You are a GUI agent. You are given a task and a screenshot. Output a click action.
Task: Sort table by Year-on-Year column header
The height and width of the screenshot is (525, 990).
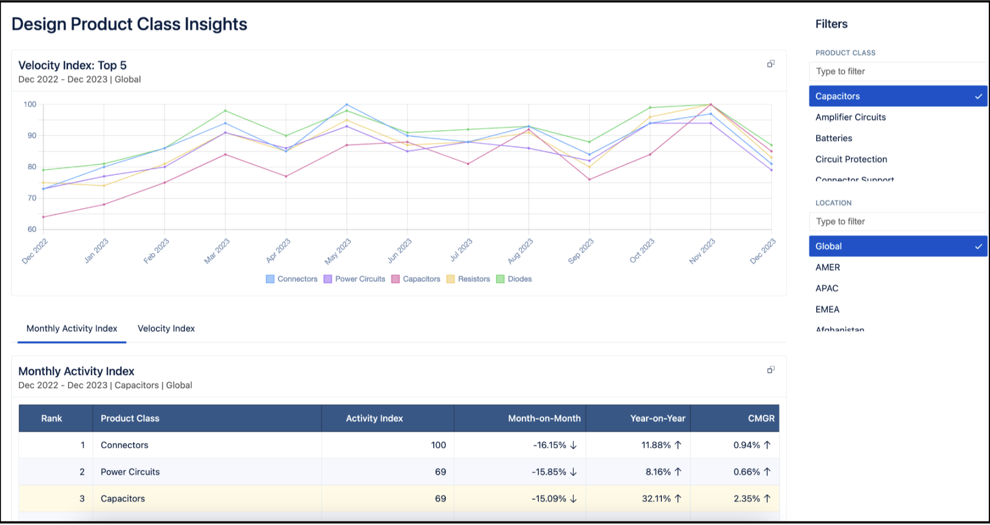click(657, 418)
